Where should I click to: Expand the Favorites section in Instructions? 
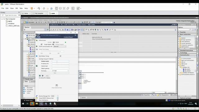click(179, 32)
